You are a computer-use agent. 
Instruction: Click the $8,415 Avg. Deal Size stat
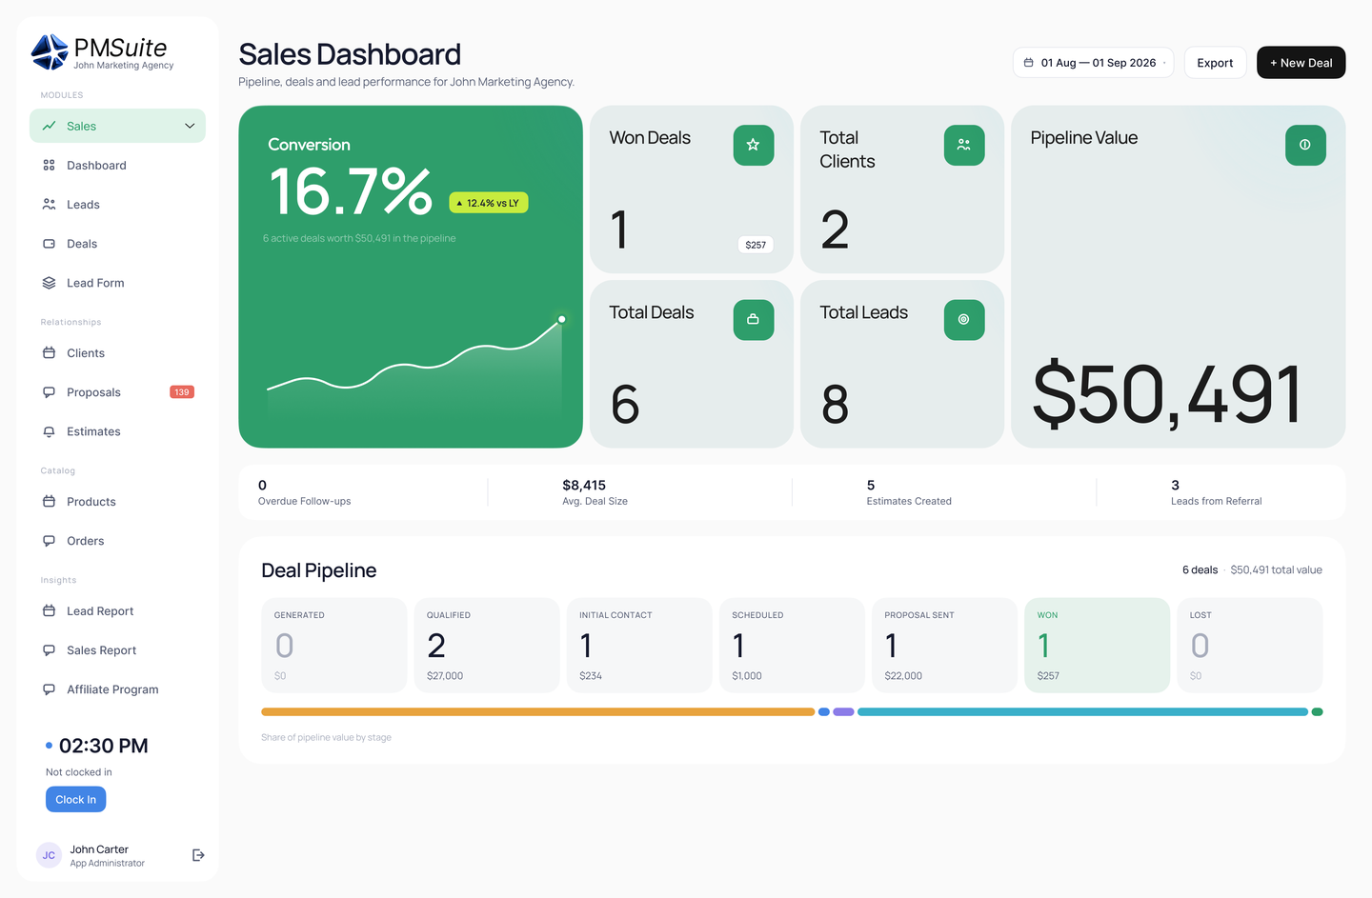tap(595, 492)
